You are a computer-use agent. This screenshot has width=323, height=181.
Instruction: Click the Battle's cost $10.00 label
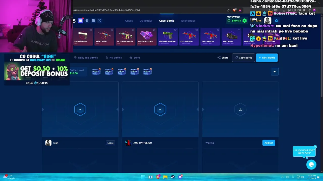(x=77, y=72)
